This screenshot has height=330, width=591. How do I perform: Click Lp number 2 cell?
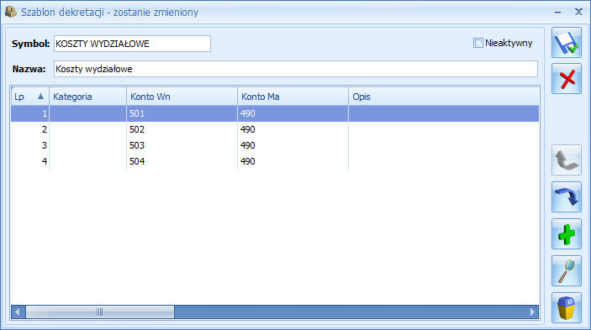29,129
